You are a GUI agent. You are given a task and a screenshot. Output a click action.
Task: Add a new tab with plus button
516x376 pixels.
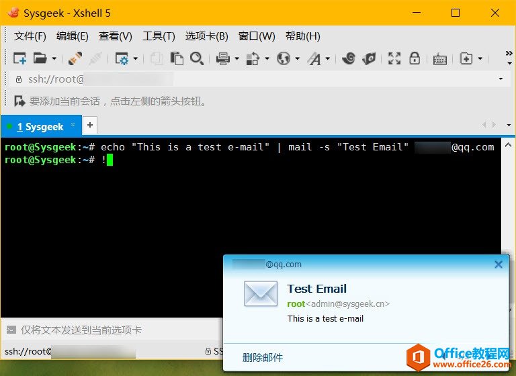tap(90, 125)
